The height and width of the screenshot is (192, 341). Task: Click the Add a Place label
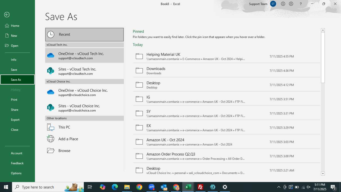[68, 139]
